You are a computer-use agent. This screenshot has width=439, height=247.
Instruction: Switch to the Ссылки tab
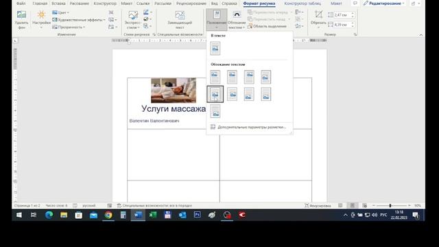(143, 3)
